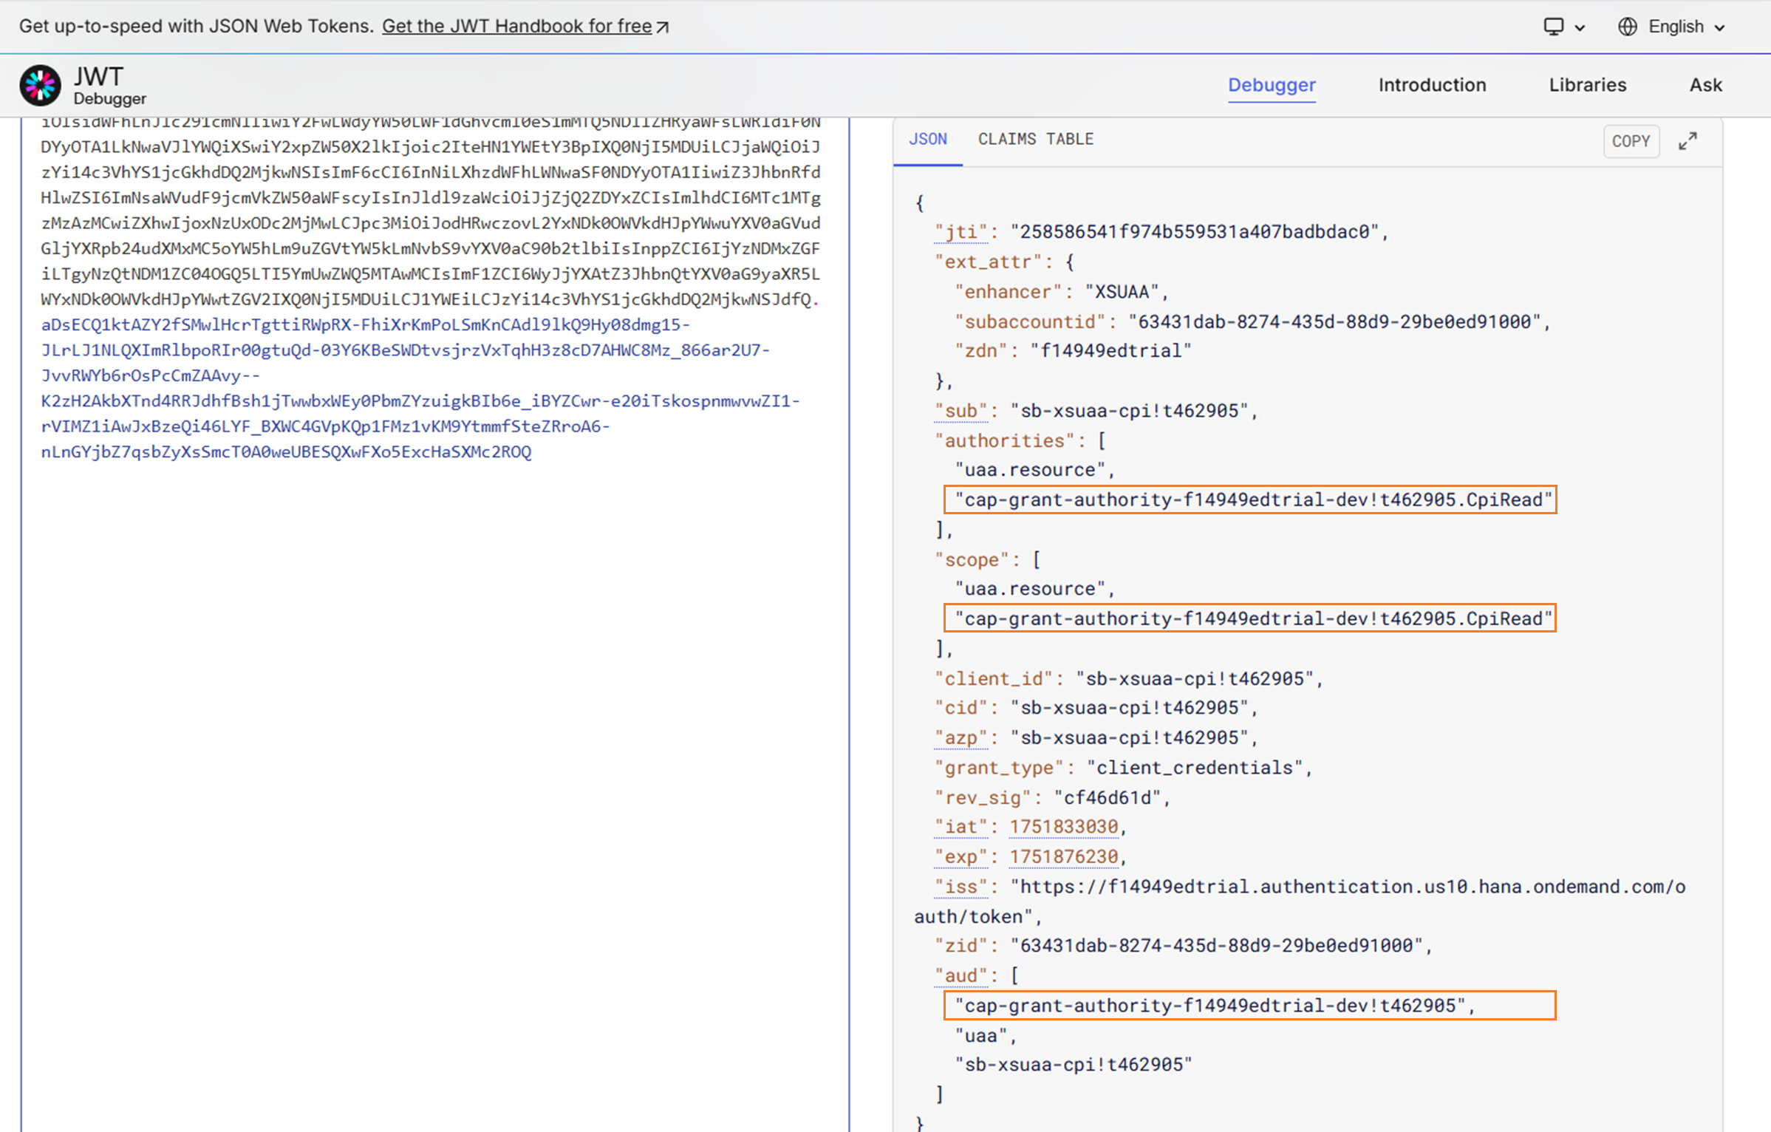Click the exp timestamp value 1751876230
This screenshot has width=1771, height=1132.
1063,856
